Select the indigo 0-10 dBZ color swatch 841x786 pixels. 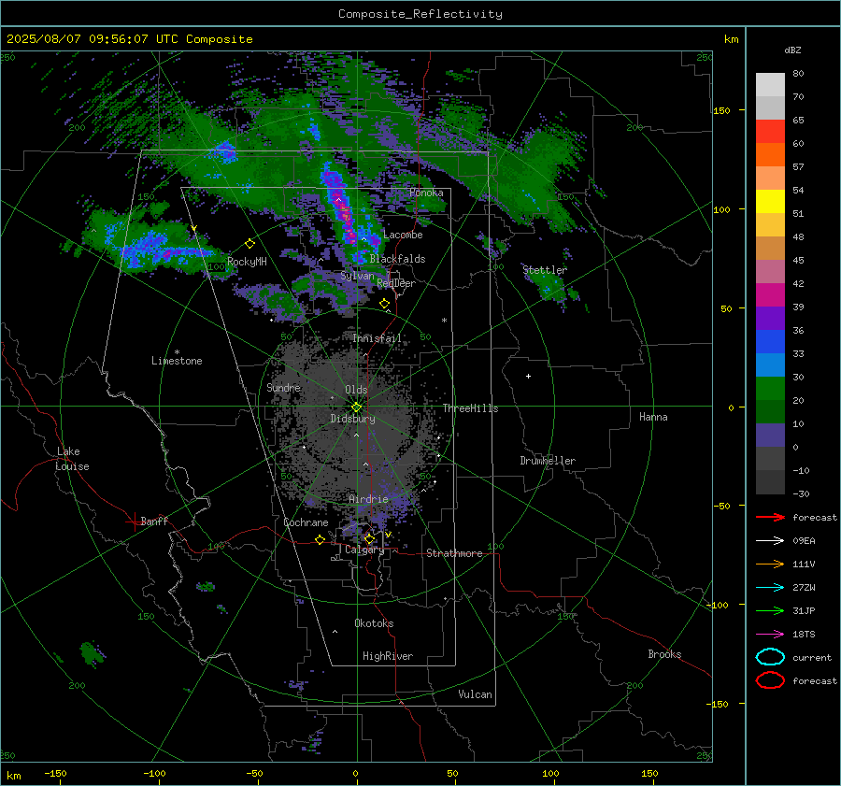pyautogui.click(x=770, y=435)
